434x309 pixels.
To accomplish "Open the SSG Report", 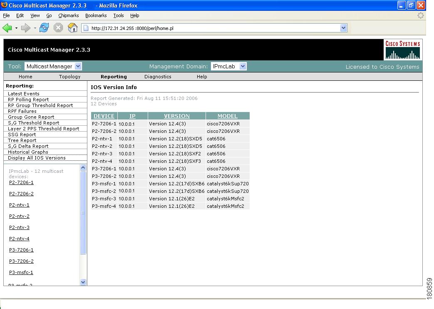I will (22, 135).
